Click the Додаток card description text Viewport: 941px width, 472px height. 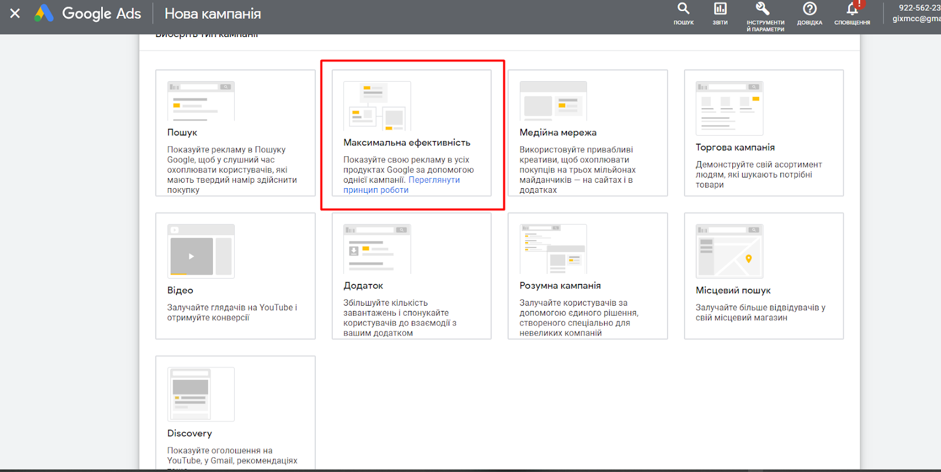(x=400, y=317)
